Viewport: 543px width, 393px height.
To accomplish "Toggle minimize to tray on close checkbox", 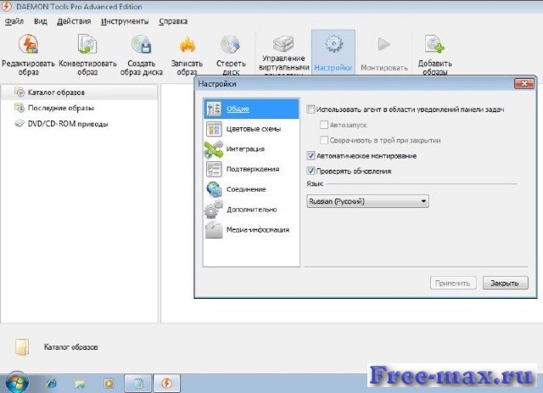I will (324, 140).
